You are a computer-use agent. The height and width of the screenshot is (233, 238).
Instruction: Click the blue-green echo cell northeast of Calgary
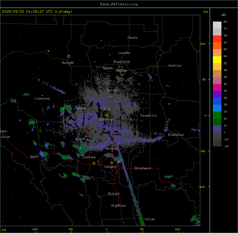[120, 160]
